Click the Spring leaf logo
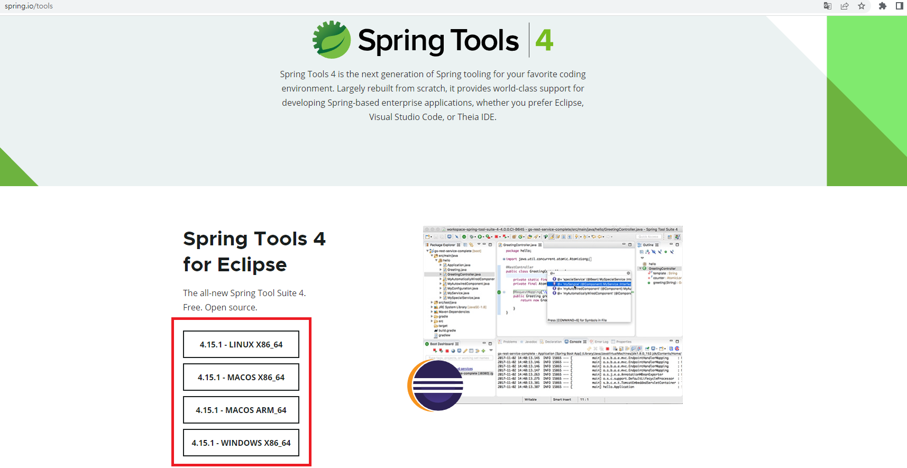 [x=331, y=40]
